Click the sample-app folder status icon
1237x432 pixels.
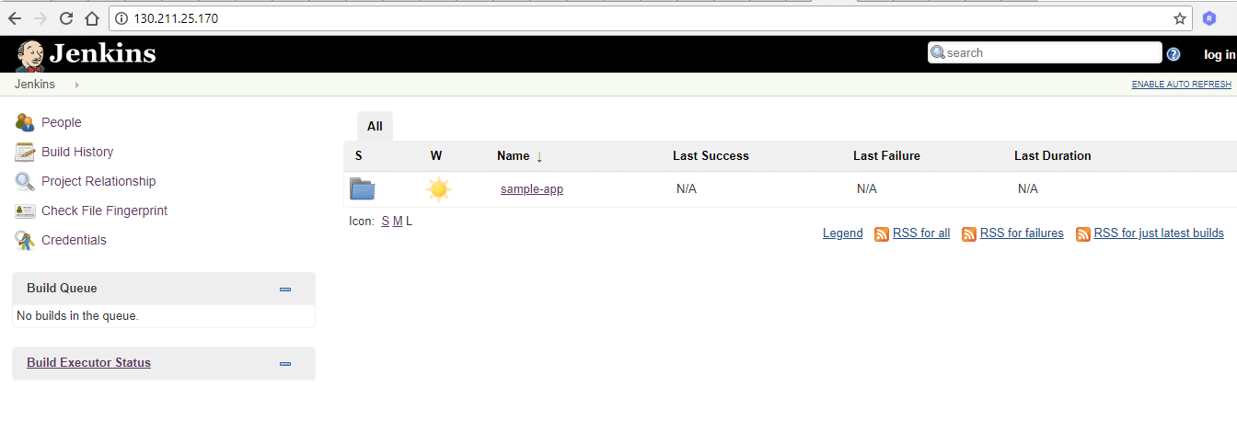[x=362, y=189]
